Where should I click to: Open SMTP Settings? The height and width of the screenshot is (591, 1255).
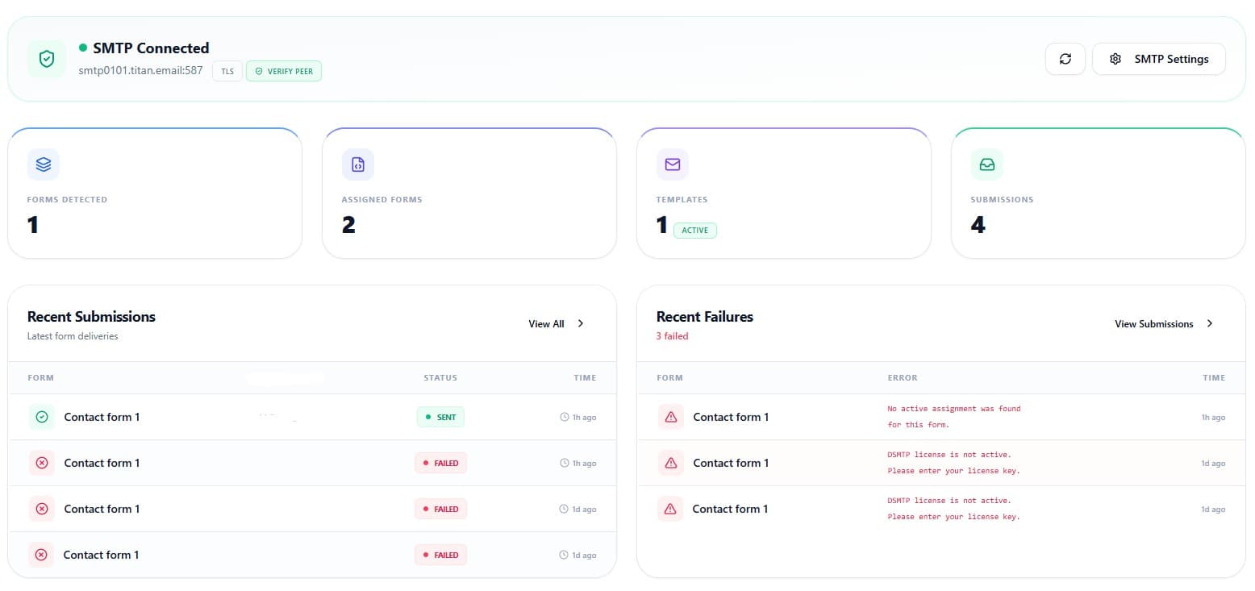tap(1159, 59)
